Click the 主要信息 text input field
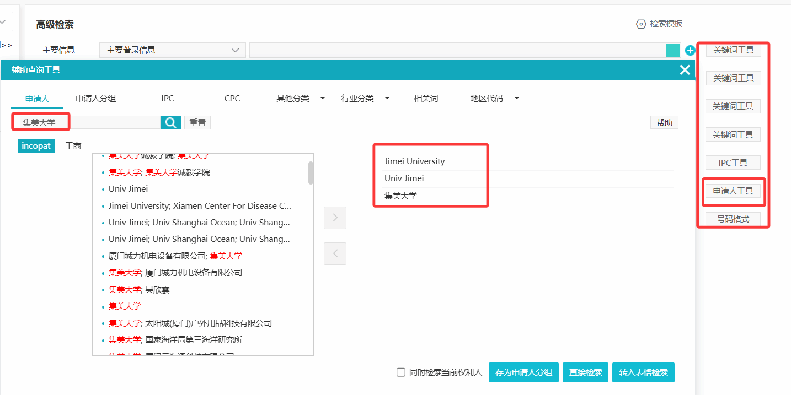The height and width of the screenshot is (395, 791). point(458,50)
